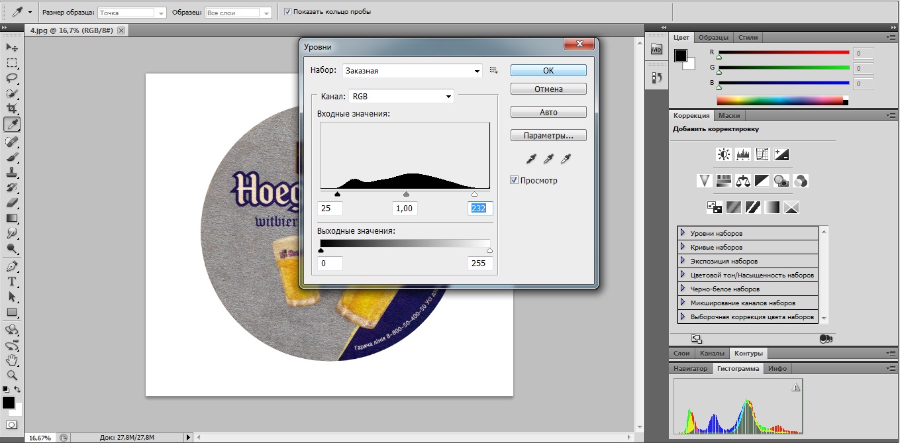Pick white point eyedropper in Levels
Image resolution: width=900 pixels, height=443 pixels.
pyautogui.click(x=566, y=158)
